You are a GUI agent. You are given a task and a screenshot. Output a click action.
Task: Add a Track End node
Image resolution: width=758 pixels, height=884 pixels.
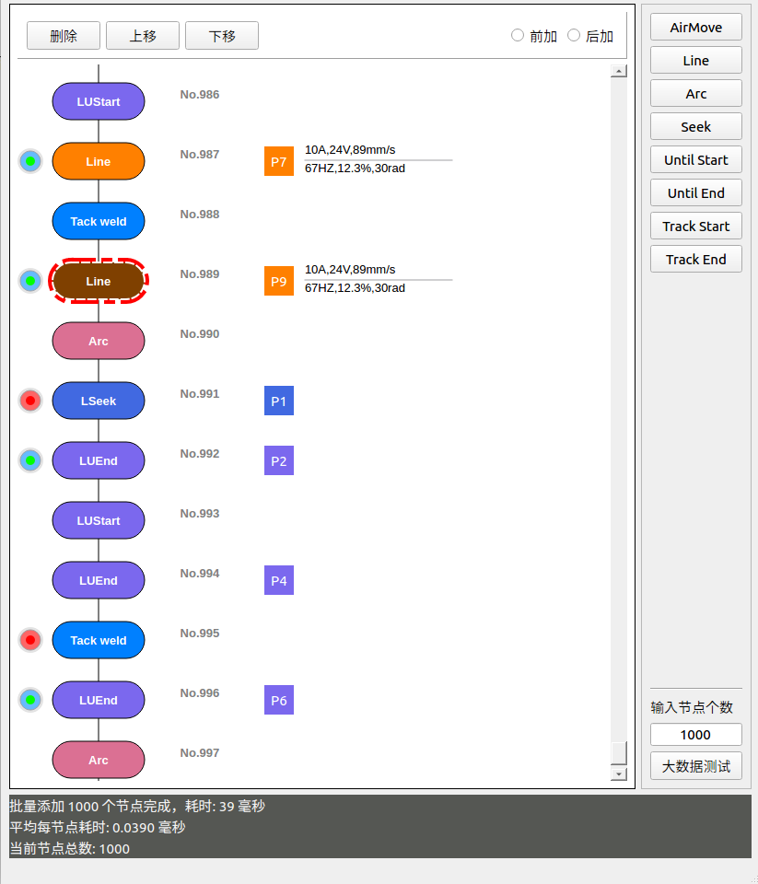(x=695, y=260)
